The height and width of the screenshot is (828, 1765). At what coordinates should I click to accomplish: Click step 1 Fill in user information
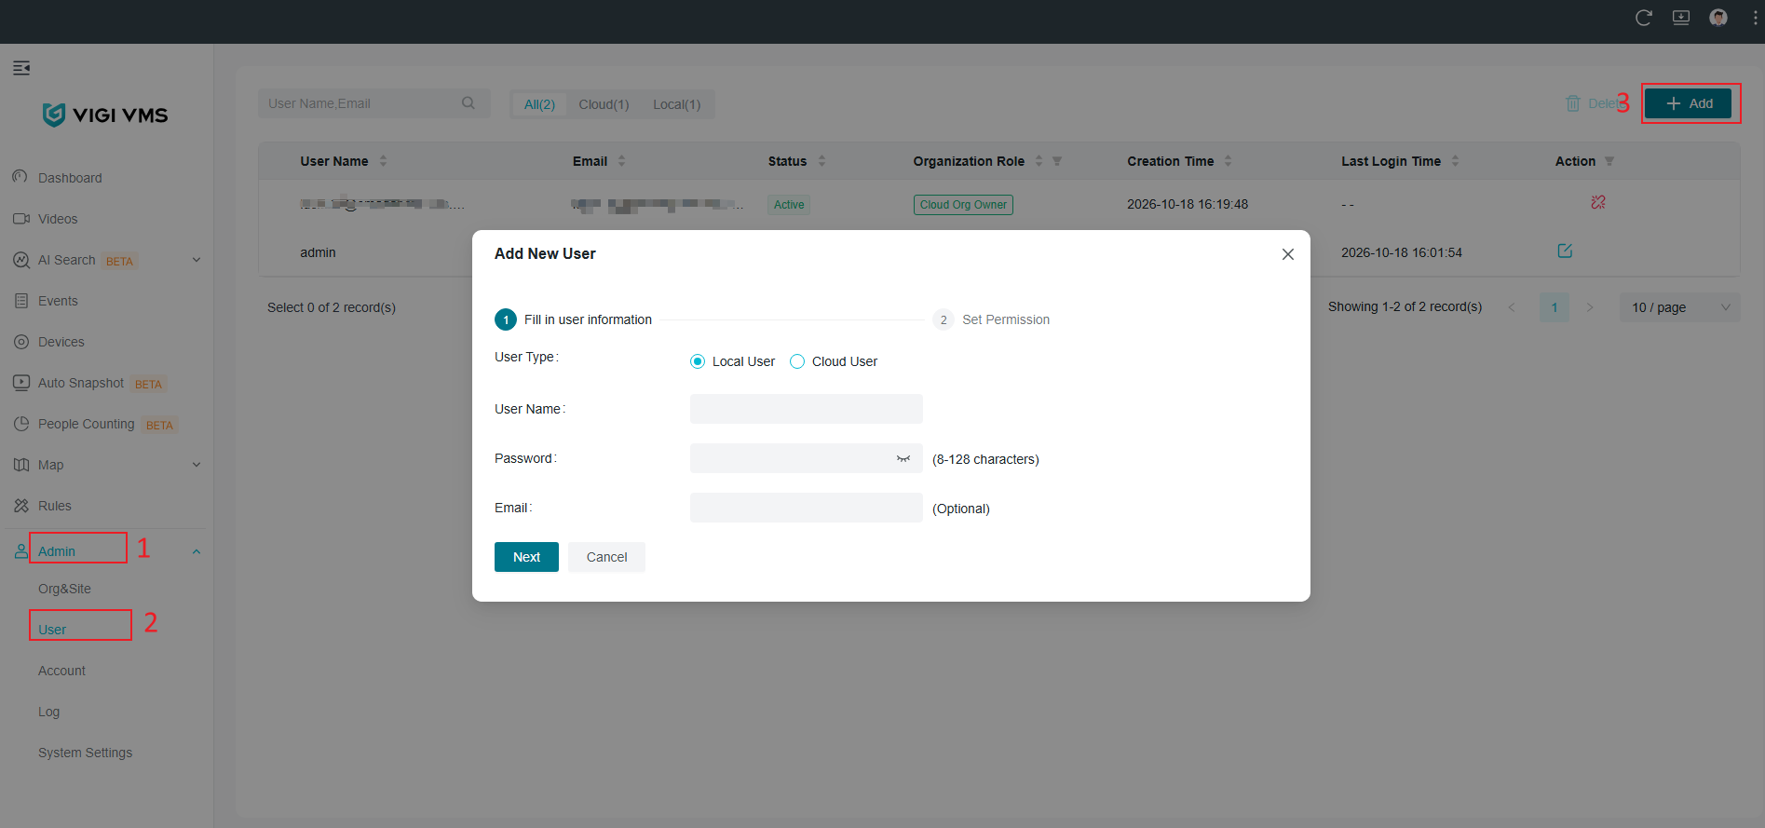(x=574, y=319)
